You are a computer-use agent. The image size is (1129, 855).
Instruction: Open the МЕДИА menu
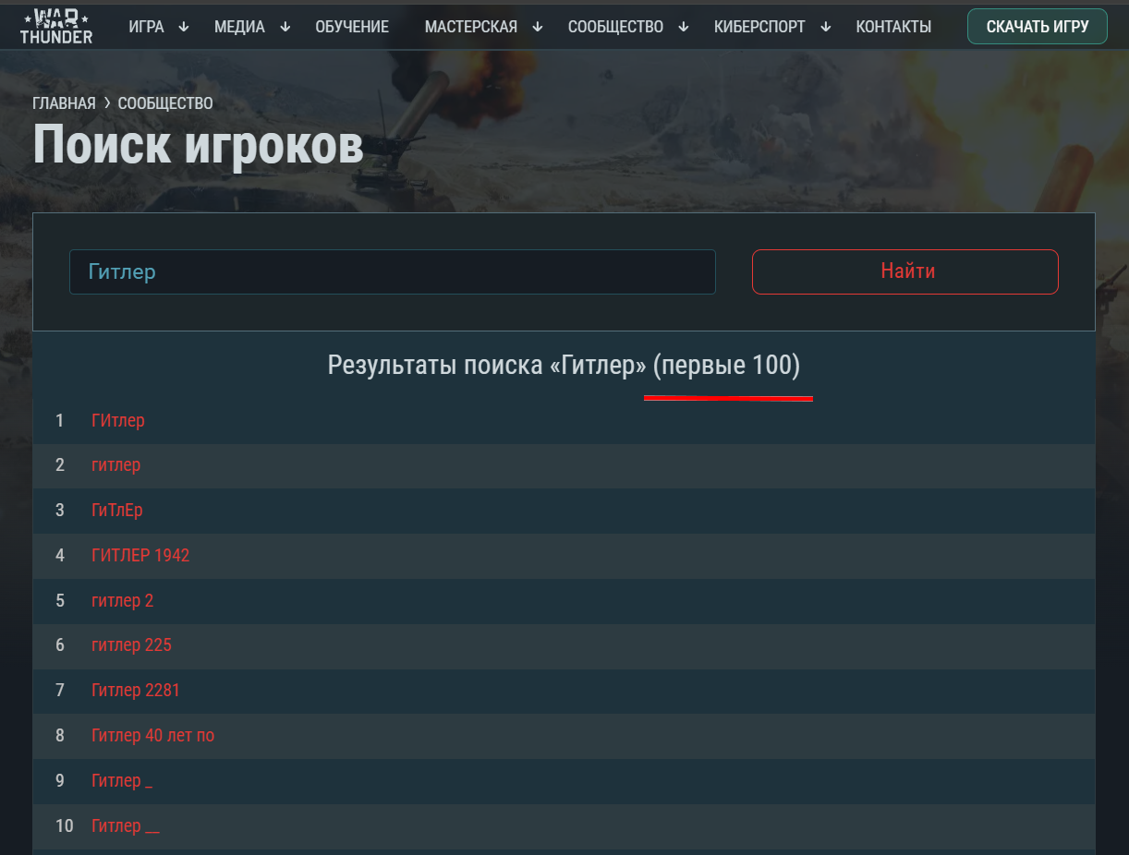(239, 27)
